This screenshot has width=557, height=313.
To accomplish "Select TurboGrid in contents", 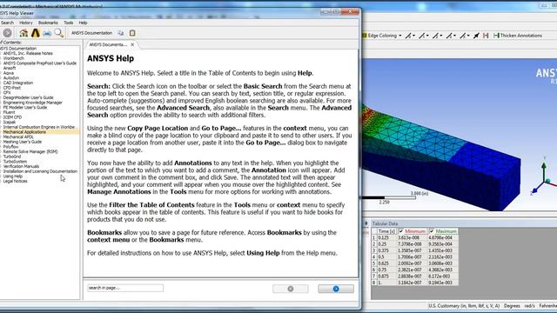I will coord(12,156).
